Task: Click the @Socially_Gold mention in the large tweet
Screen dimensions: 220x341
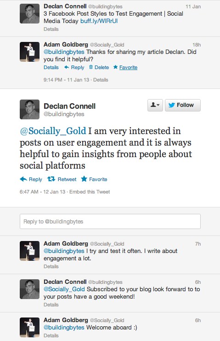Action: [53, 131]
